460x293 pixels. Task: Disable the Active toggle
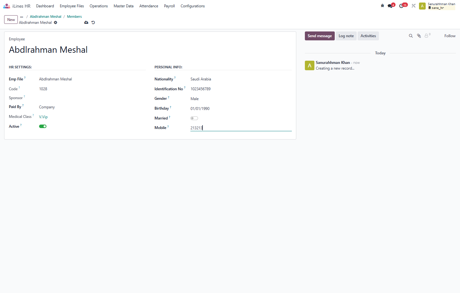coord(43,126)
